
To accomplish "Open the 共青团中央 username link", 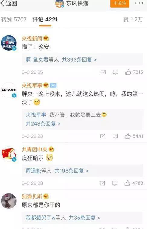I will pos(34,149).
